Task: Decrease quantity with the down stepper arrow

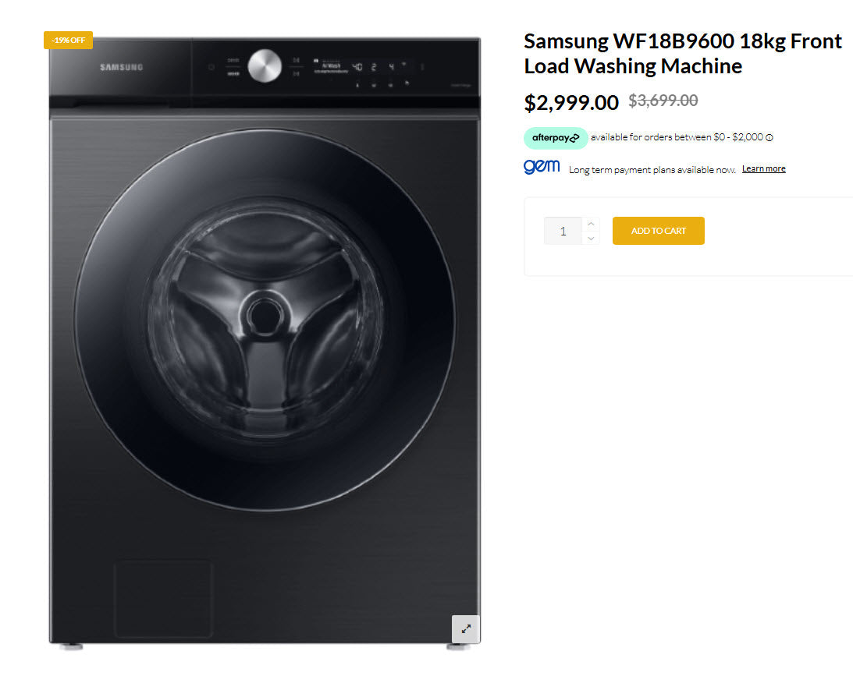Action: tap(591, 238)
